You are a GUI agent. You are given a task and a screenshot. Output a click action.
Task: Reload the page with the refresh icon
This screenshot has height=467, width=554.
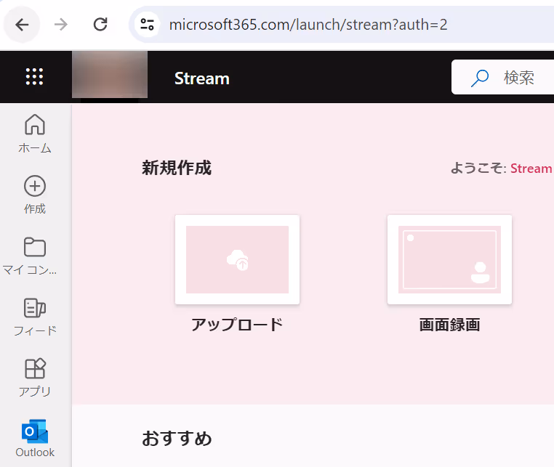(100, 25)
